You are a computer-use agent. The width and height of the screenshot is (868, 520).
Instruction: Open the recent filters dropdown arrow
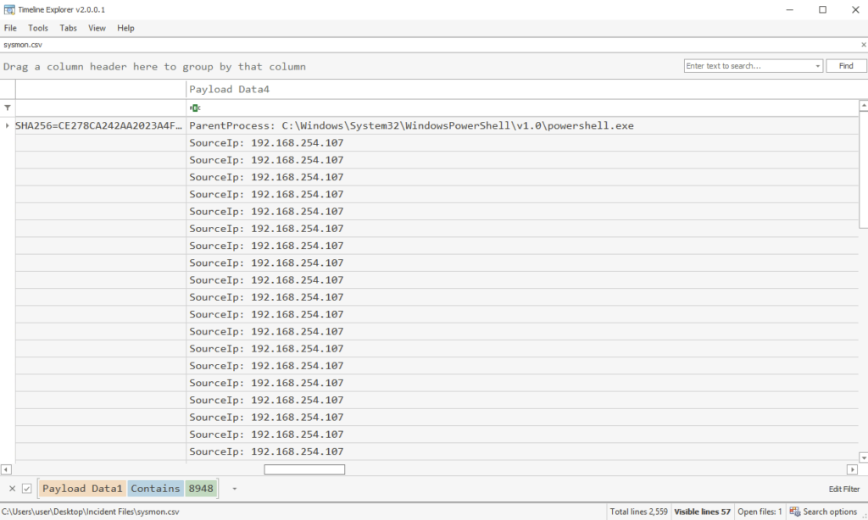(234, 489)
